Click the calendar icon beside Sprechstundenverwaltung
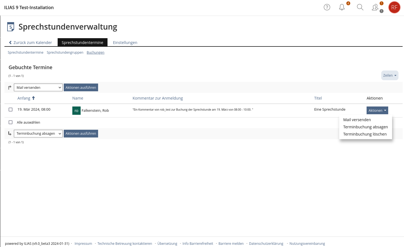Image resolution: width=404 pixels, height=247 pixels. [11, 27]
